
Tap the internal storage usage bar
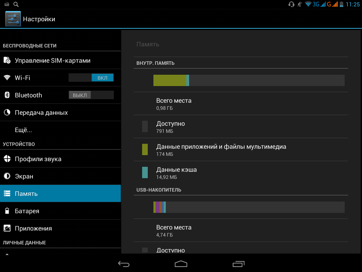tap(249, 80)
